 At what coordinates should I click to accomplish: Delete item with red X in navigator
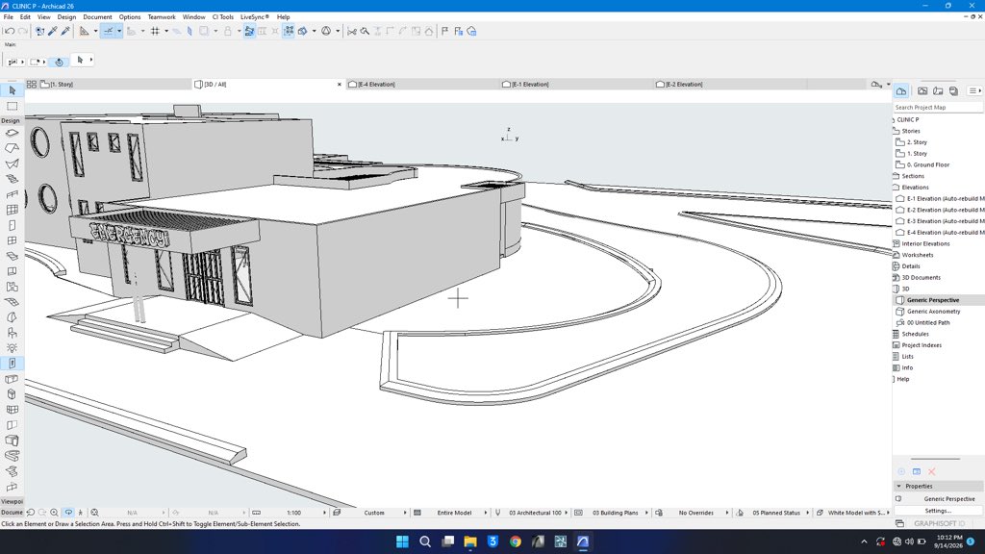click(x=931, y=471)
